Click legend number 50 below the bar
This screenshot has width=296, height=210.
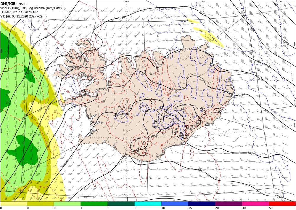click(x=271, y=208)
